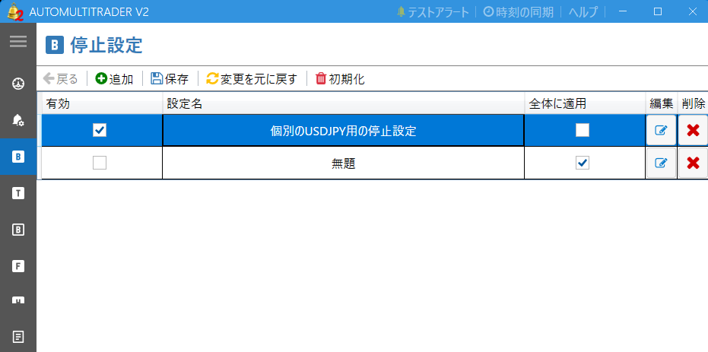Click the 削除 column header

[693, 103]
